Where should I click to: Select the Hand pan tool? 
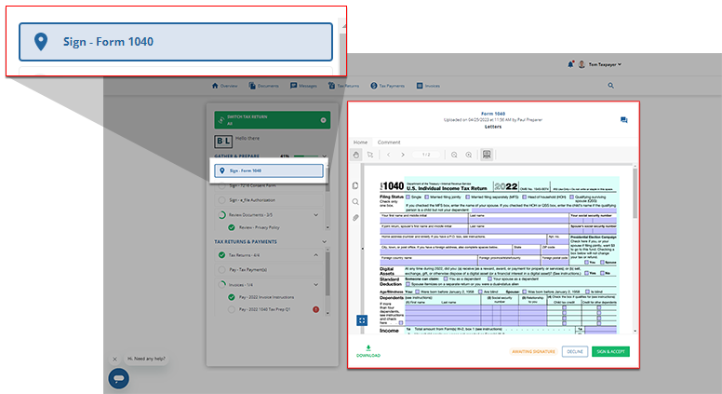click(356, 155)
